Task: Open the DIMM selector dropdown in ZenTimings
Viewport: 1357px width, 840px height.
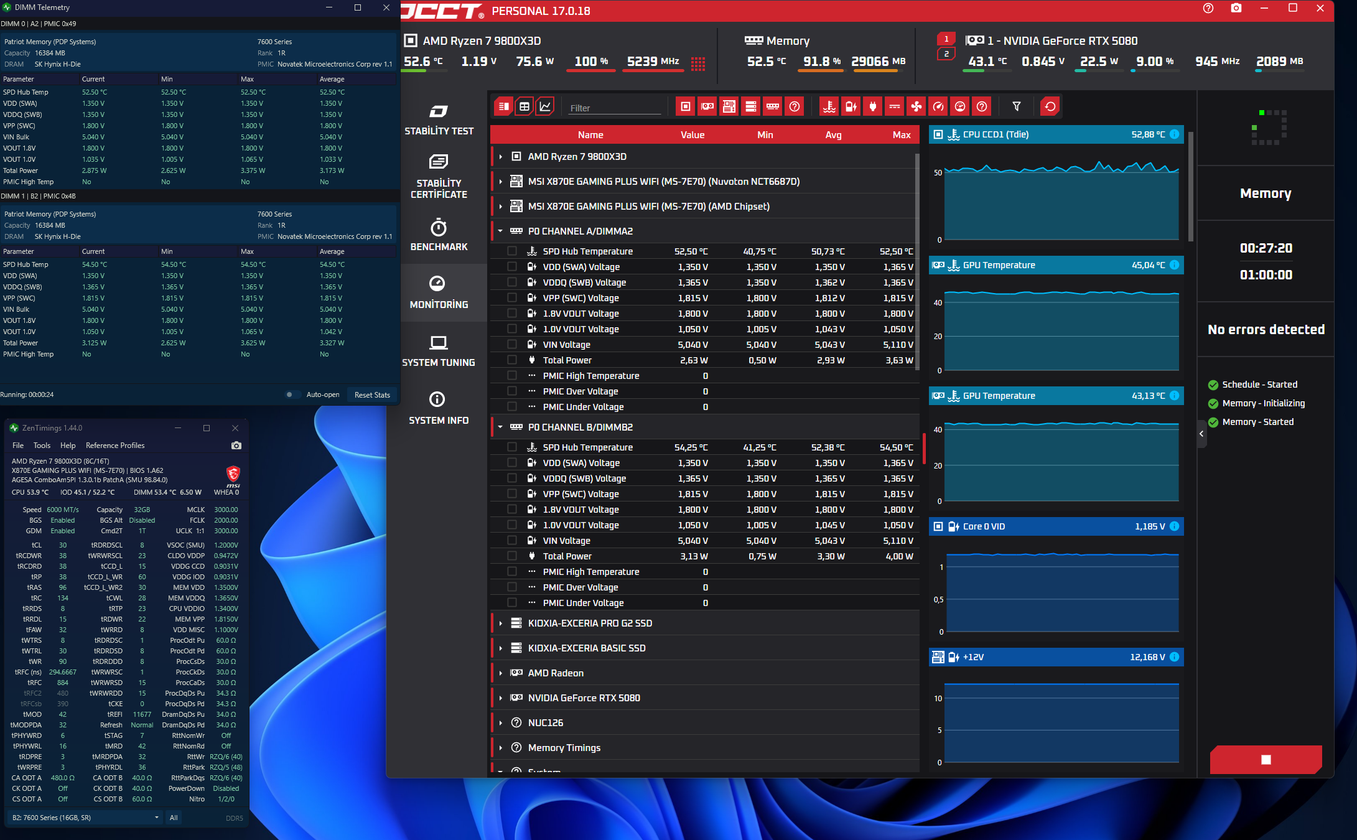Action: [86, 818]
